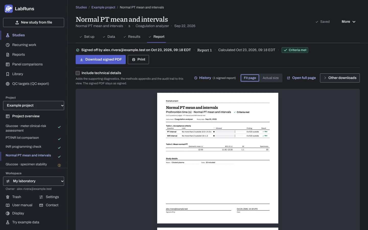Switch preview to Actual size
The height and width of the screenshot is (230, 368).
pos(271,78)
